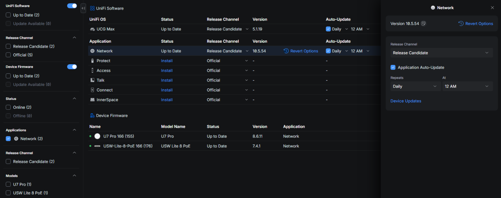The image size is (501, 198).
Task: Toggle the Device Firmware switch off
Action: [72, 67]
